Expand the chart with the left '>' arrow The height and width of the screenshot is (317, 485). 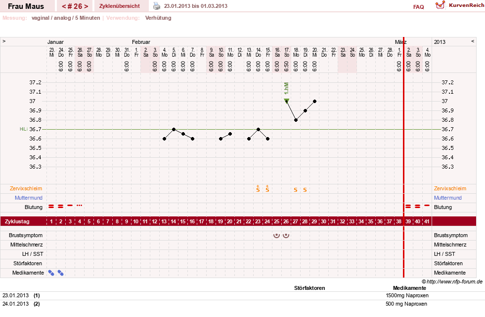pos(4,41)
